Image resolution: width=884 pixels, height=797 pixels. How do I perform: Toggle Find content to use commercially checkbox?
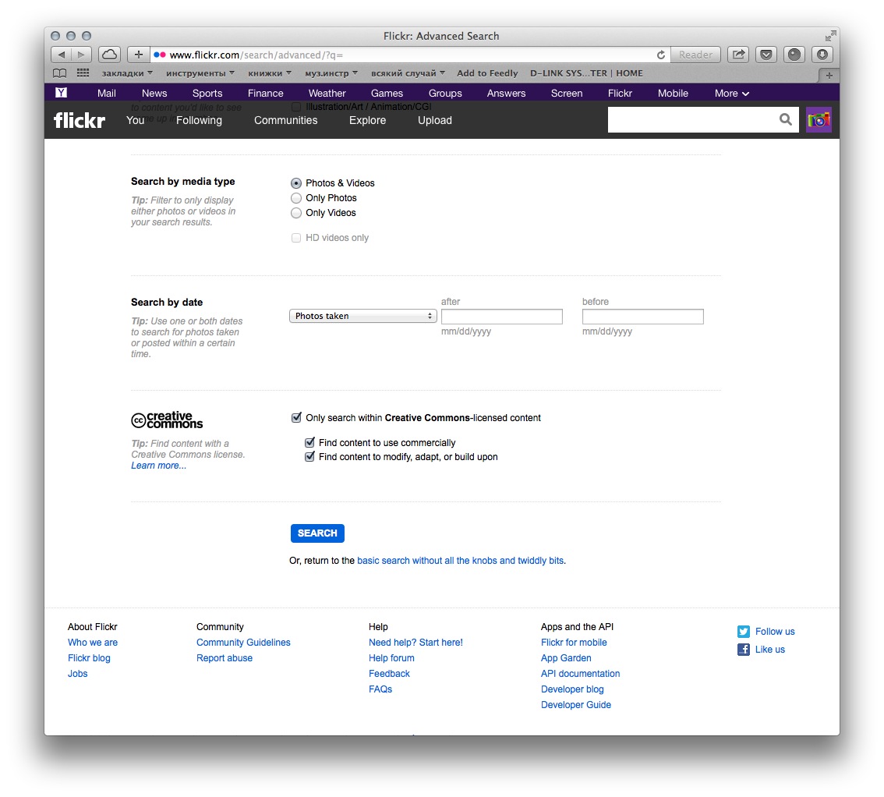309,443
